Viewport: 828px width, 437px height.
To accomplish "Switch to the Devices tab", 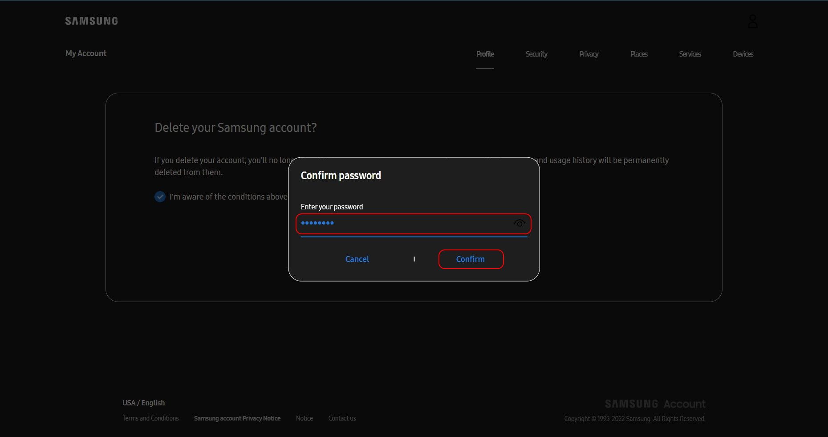I will point(743,54).
